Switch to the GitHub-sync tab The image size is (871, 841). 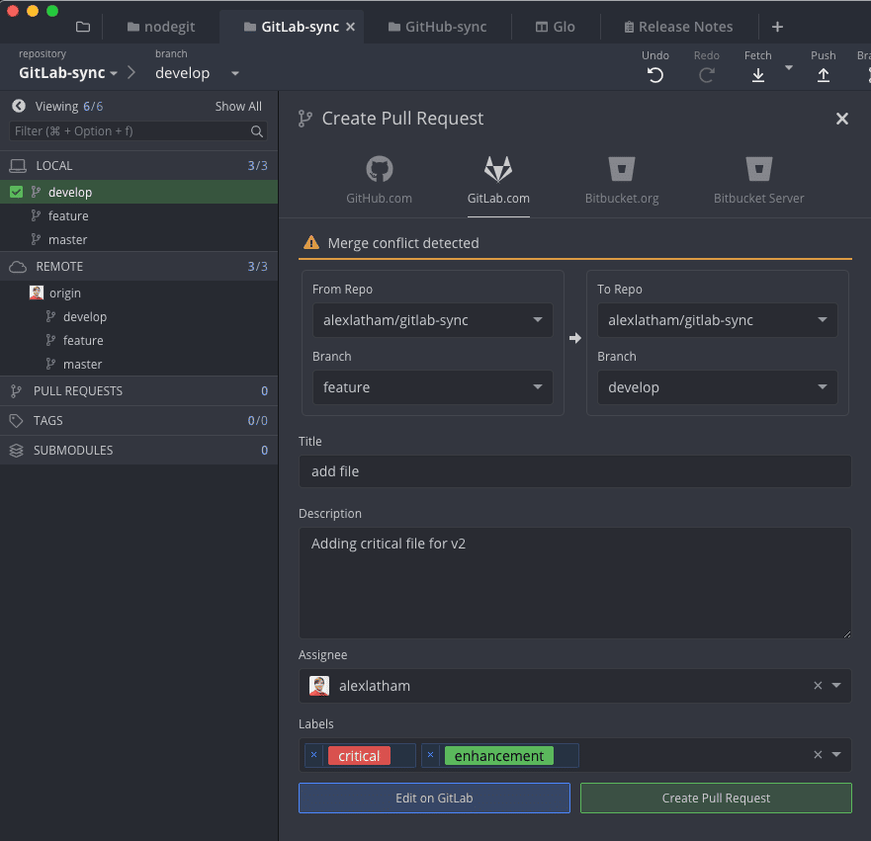437,27
